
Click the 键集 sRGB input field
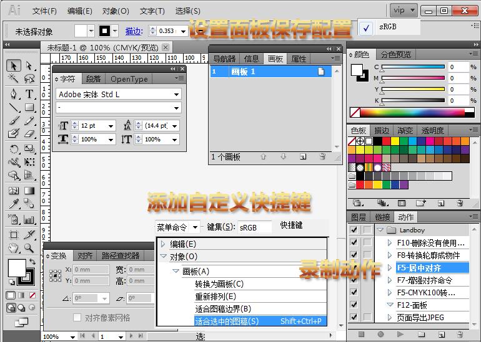(x=254, y=227)
